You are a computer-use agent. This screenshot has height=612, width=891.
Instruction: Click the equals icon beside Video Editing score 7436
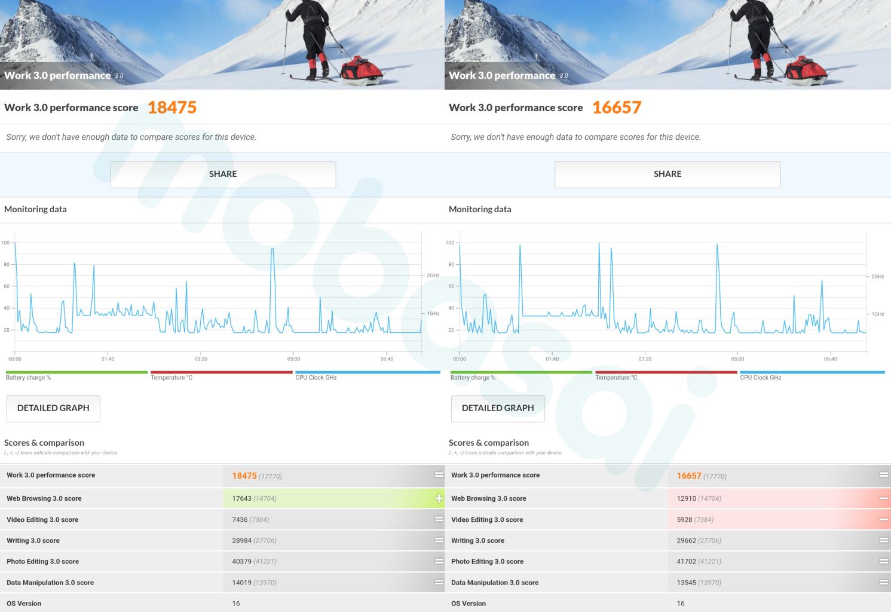[439, 519]
